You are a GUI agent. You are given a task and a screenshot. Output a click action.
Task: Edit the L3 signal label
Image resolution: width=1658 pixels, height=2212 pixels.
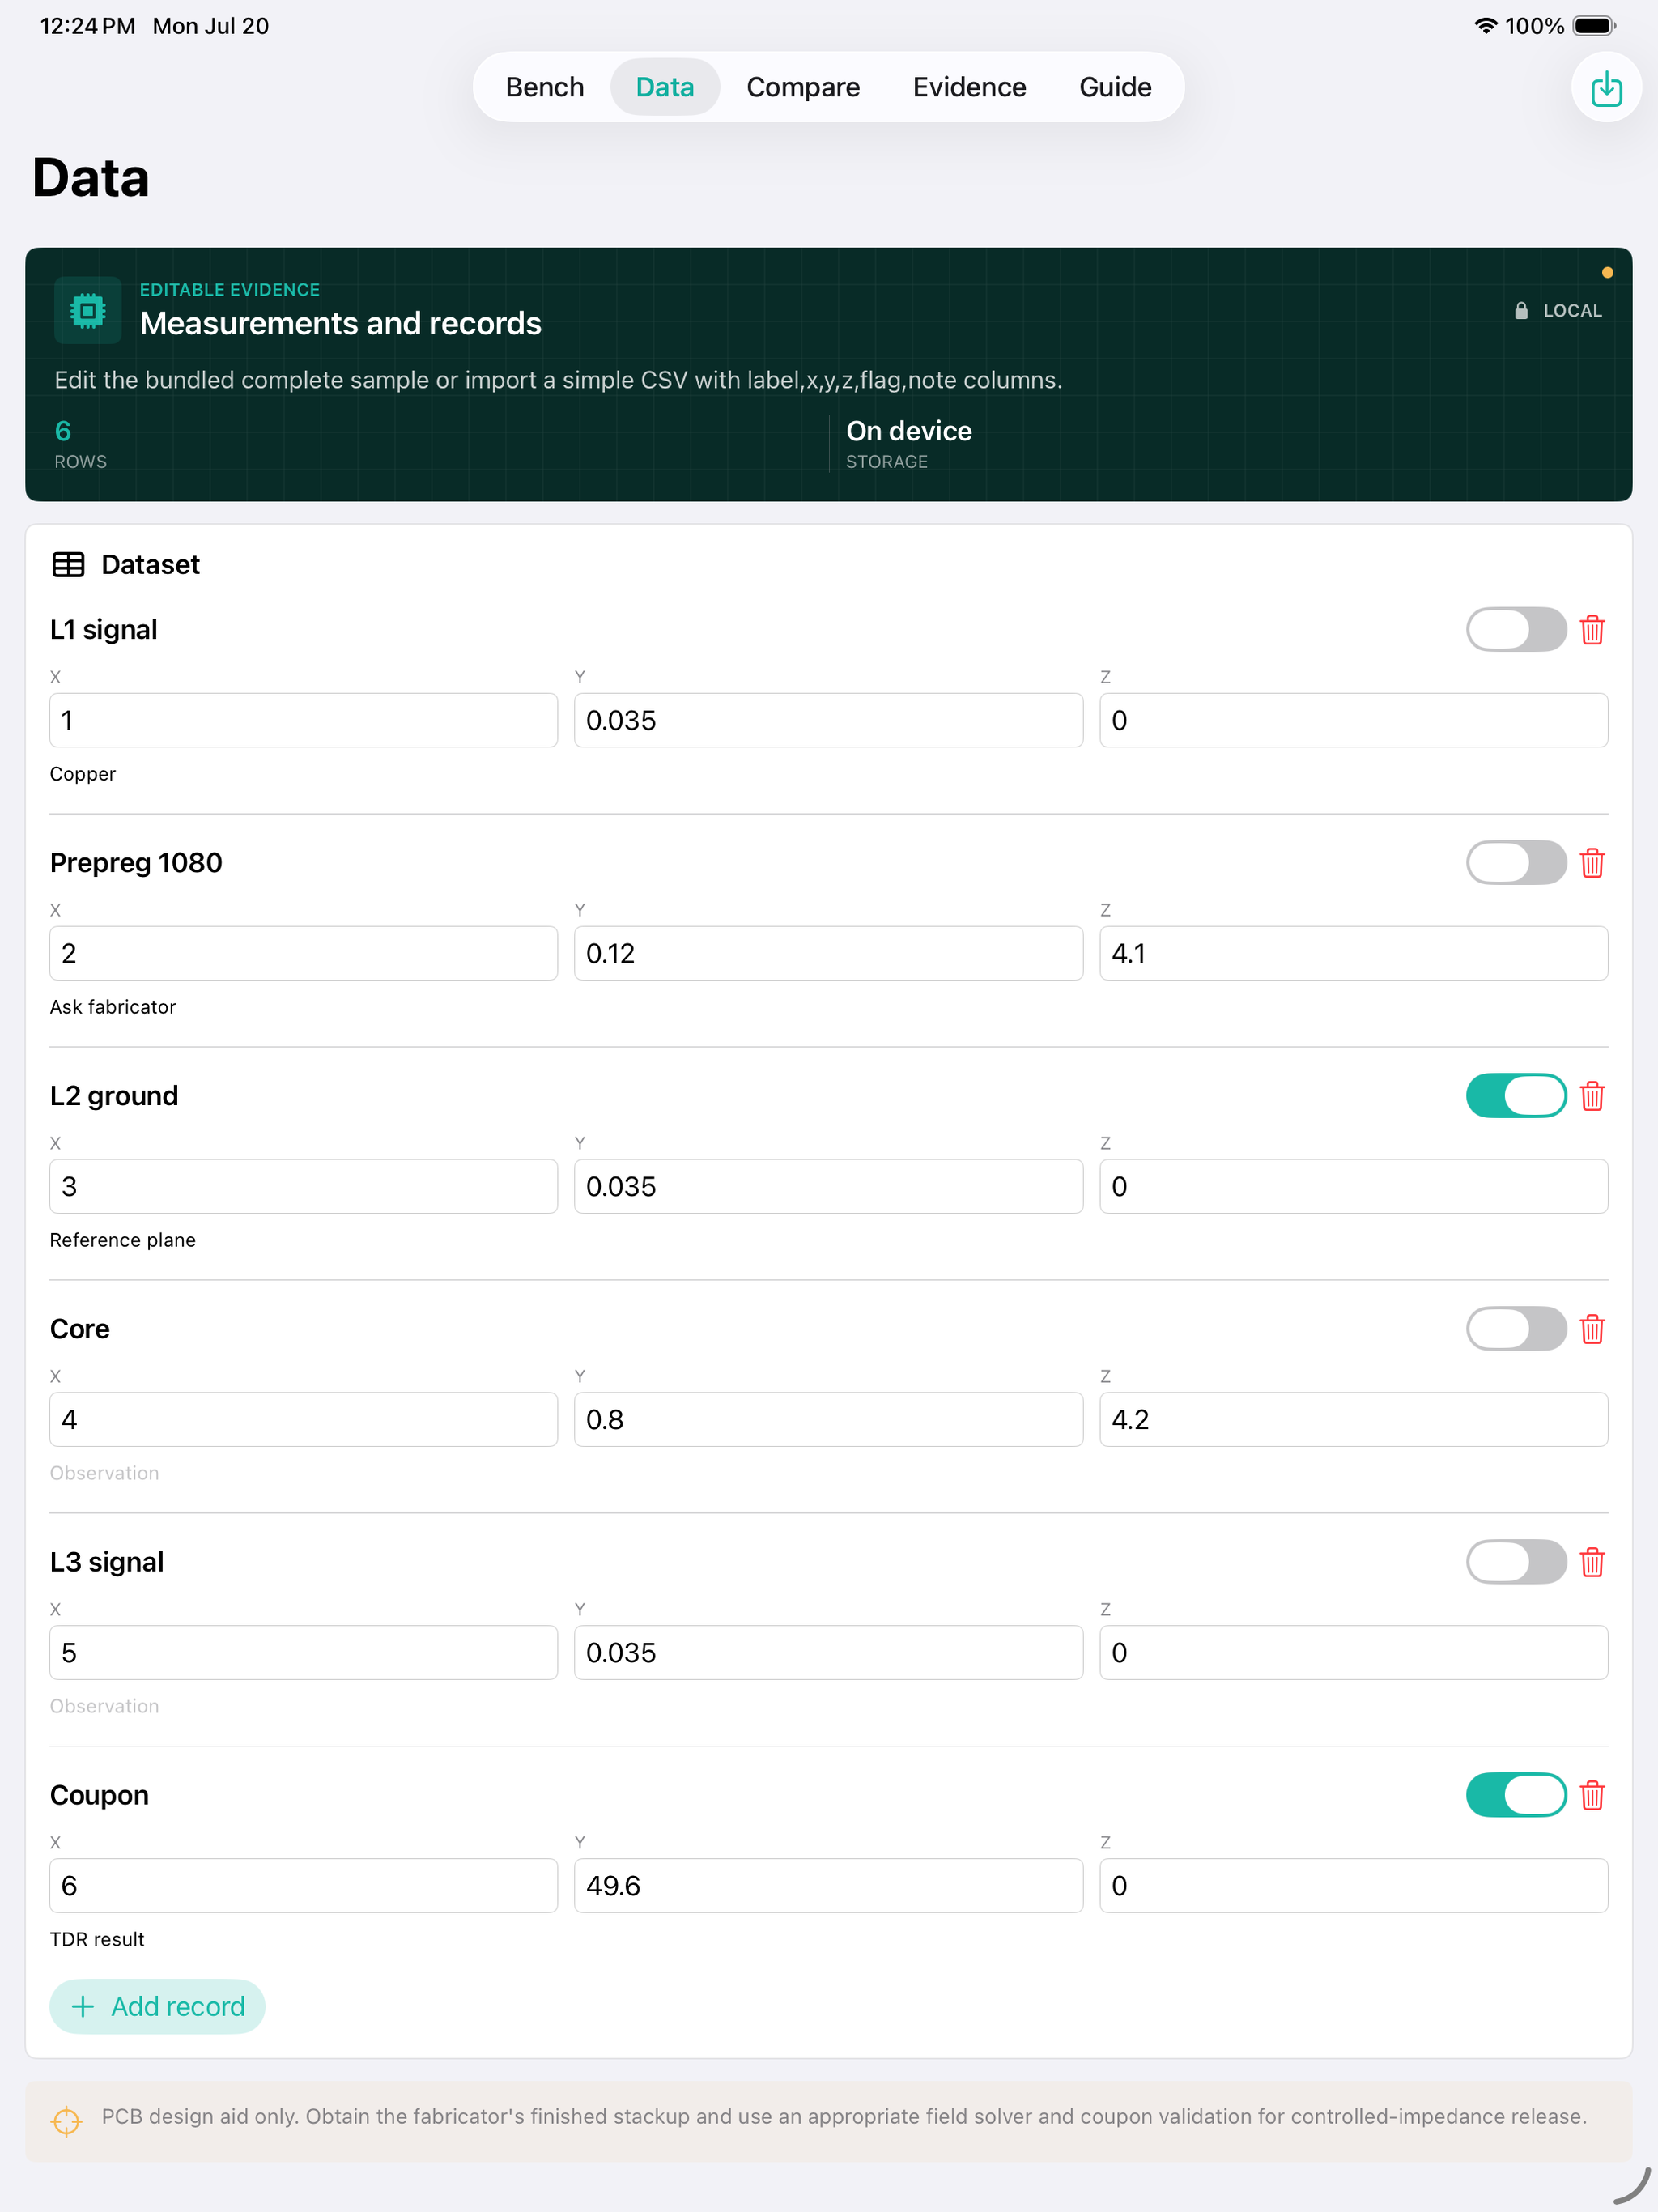(x=107, y=1562)
